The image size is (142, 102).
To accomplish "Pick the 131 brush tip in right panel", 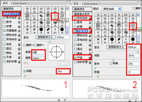I will [x=126, y=40].
